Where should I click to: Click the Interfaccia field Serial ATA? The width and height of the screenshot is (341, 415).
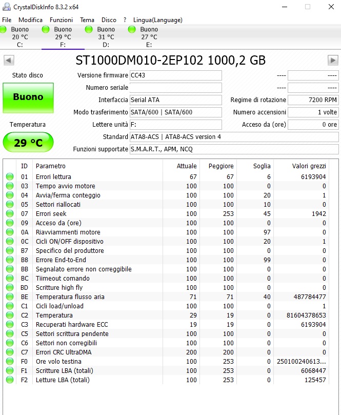[x=176, y=100]
